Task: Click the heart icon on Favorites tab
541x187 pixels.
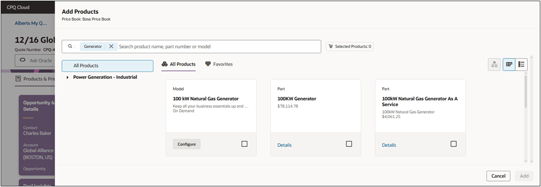Action: (x=208, y=64)
